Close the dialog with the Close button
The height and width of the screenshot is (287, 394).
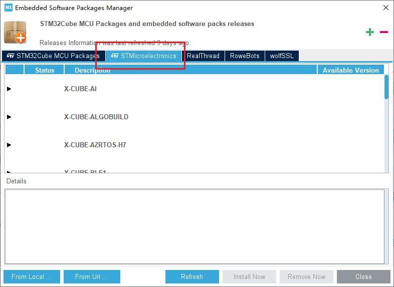pos(363,276)
